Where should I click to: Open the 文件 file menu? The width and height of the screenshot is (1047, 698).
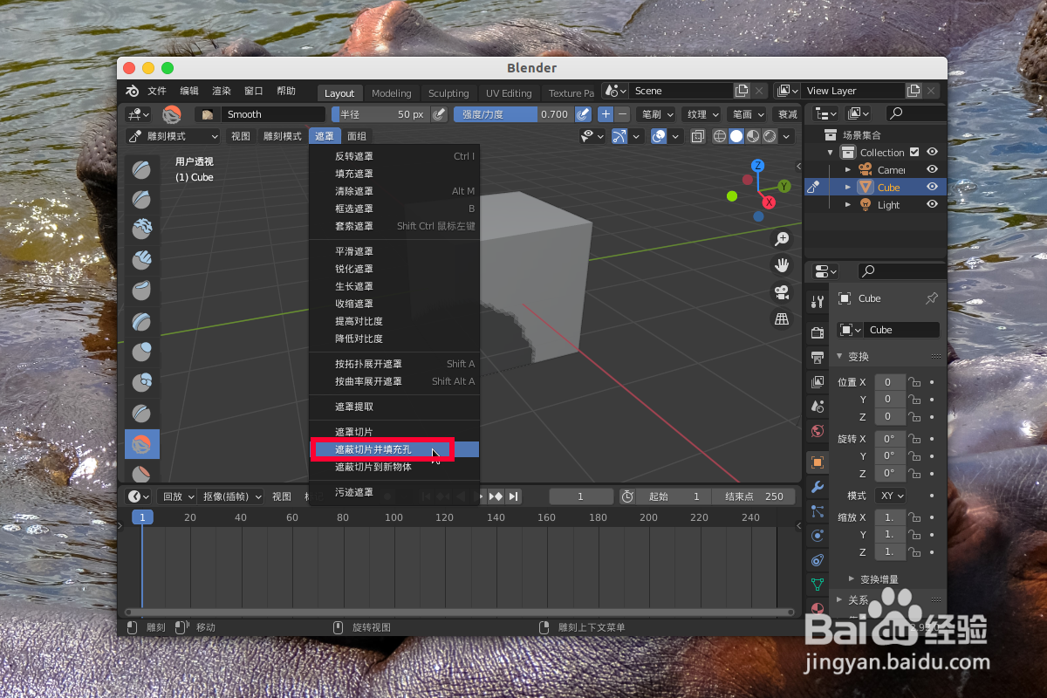[157, 91]
